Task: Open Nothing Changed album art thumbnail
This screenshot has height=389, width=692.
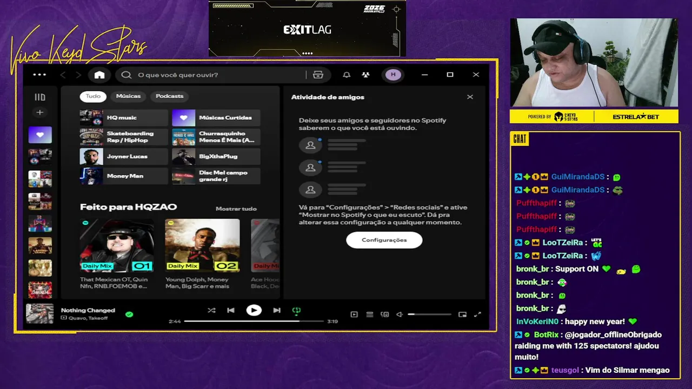Action: coord(40,313)
